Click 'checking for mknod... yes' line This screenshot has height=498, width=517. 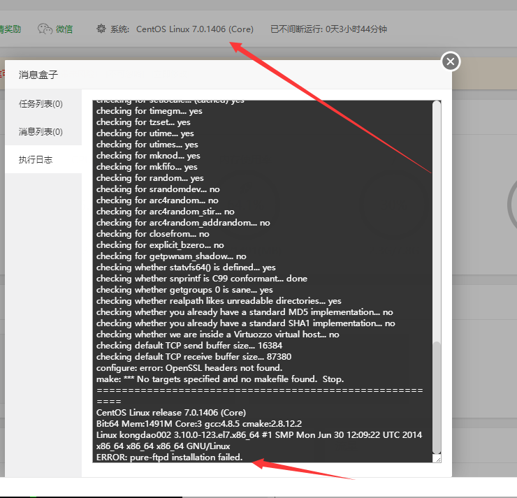coord(148,156)
